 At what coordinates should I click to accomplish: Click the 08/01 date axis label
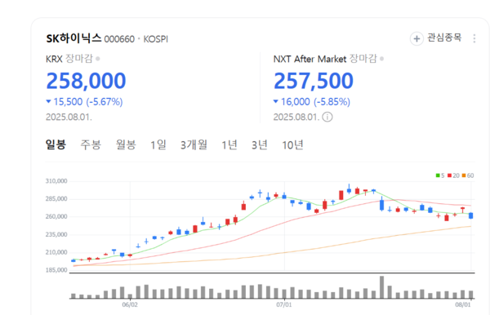[x=463, y=304]
